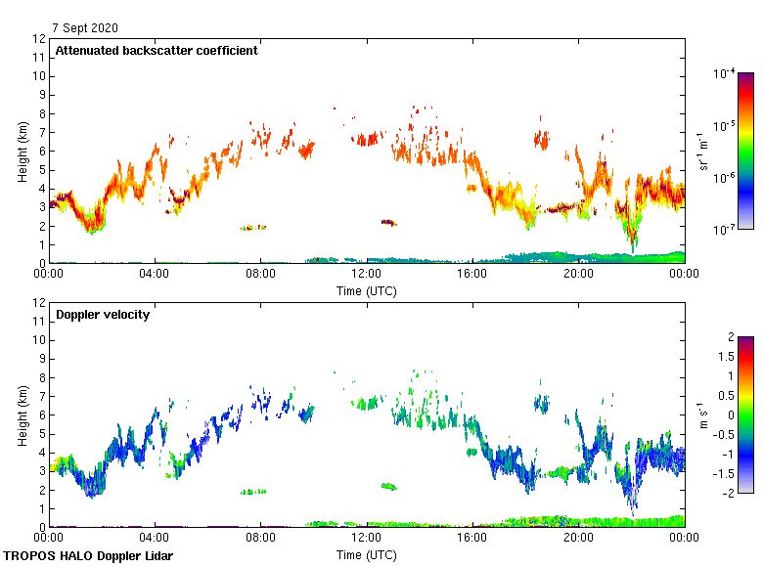This screenshot has height=567, width=763.
Task: Click the 'sr⁻¹ m⁻¹' colorbar unit label
Action: click(704, 150)
